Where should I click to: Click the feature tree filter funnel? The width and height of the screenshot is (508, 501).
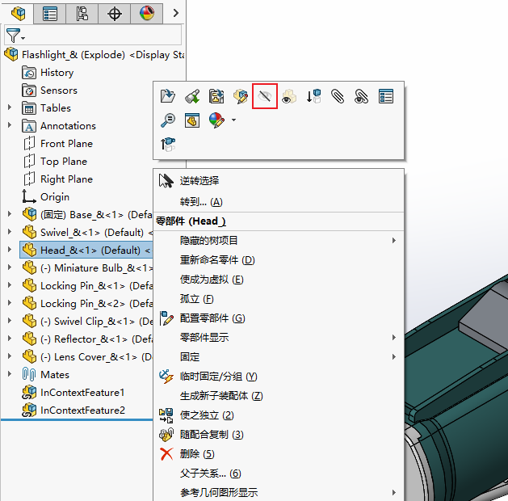[x=14, y=36]
